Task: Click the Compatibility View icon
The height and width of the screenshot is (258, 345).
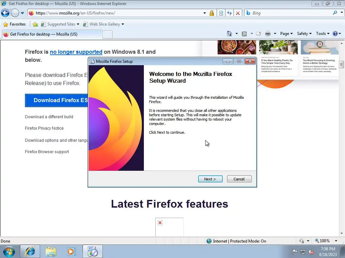Action: click(x=221, y=13)
